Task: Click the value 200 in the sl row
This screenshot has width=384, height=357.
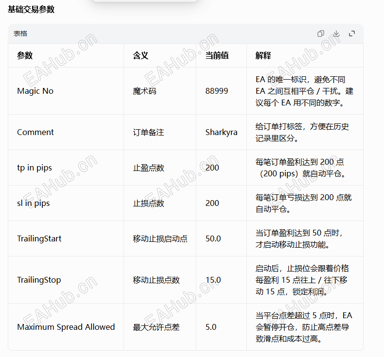Action: coord(212,203)
